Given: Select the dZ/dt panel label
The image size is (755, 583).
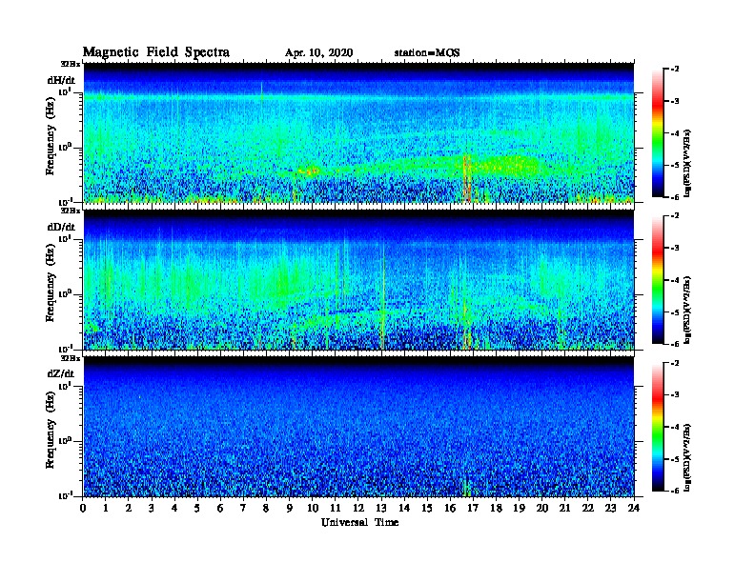Looking at the screenshot, I should pos(61,373).
